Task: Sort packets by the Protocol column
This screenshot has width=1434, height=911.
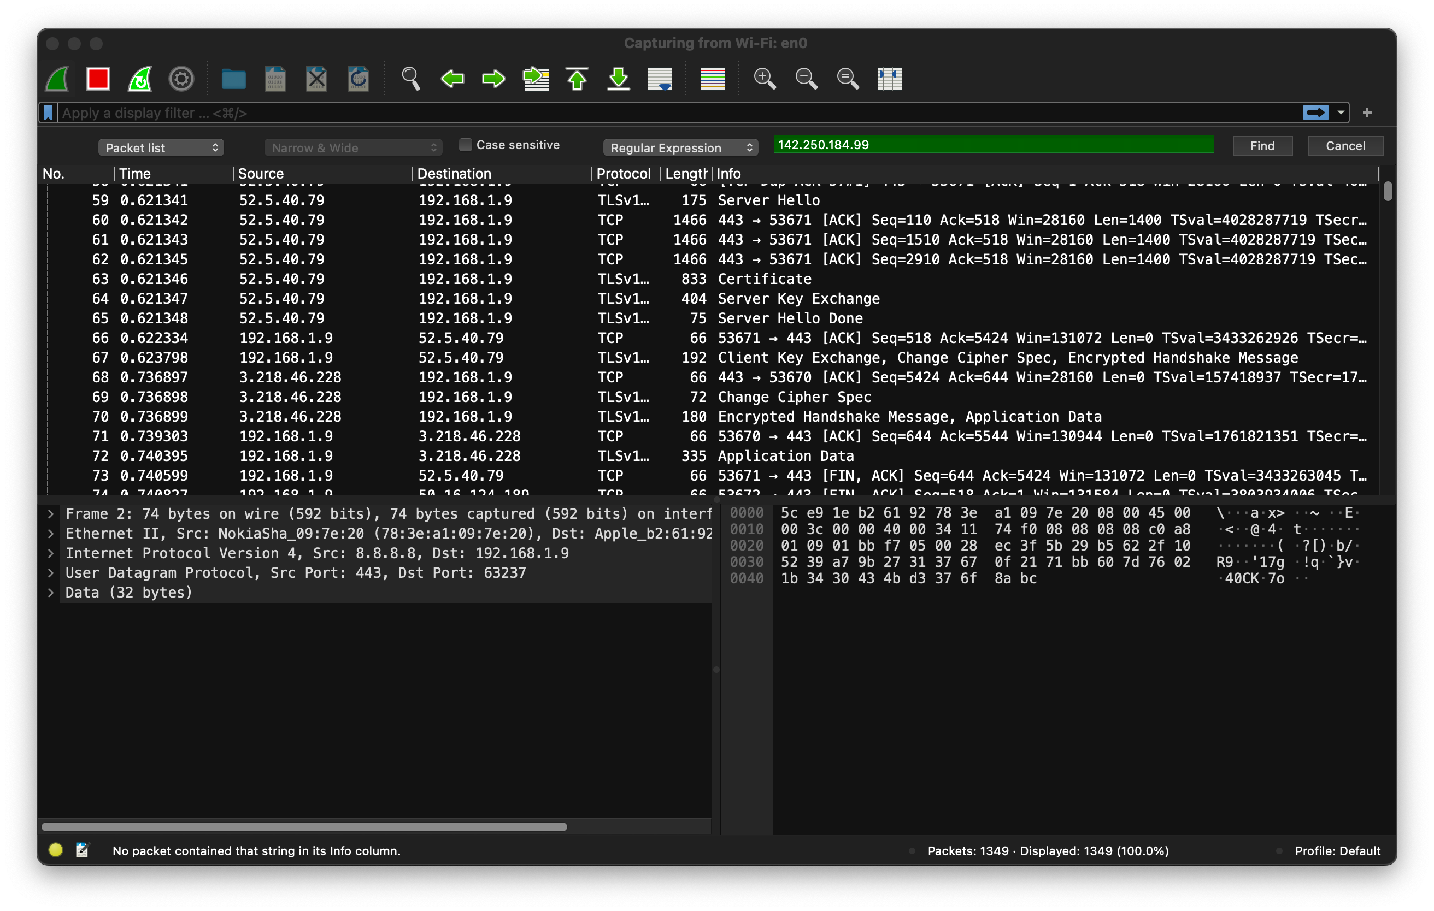Action: 623,174
